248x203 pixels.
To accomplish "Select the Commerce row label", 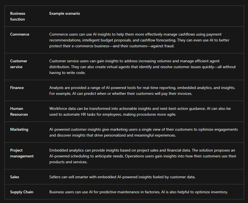I will pos(19,34).
